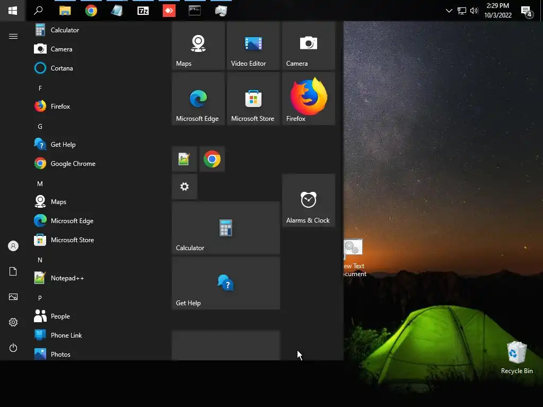Click the letter N section header
Image resolution: width=543 pixels, height=407 pixels.
click(40, 260)
